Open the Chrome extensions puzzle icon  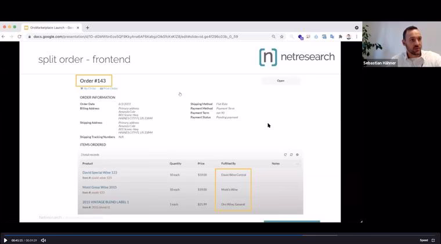(341, 37)
